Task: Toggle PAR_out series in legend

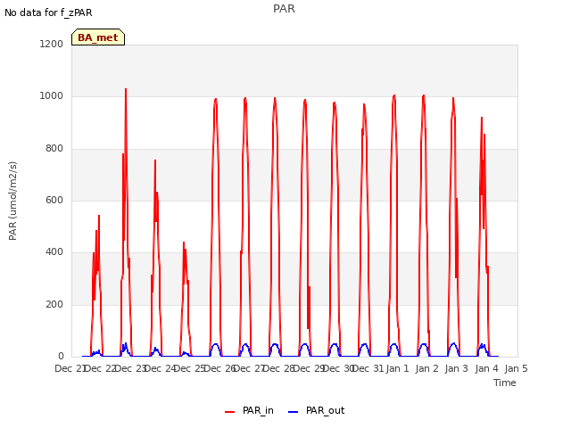Action: pyautogui.click(x=316, y=410)
